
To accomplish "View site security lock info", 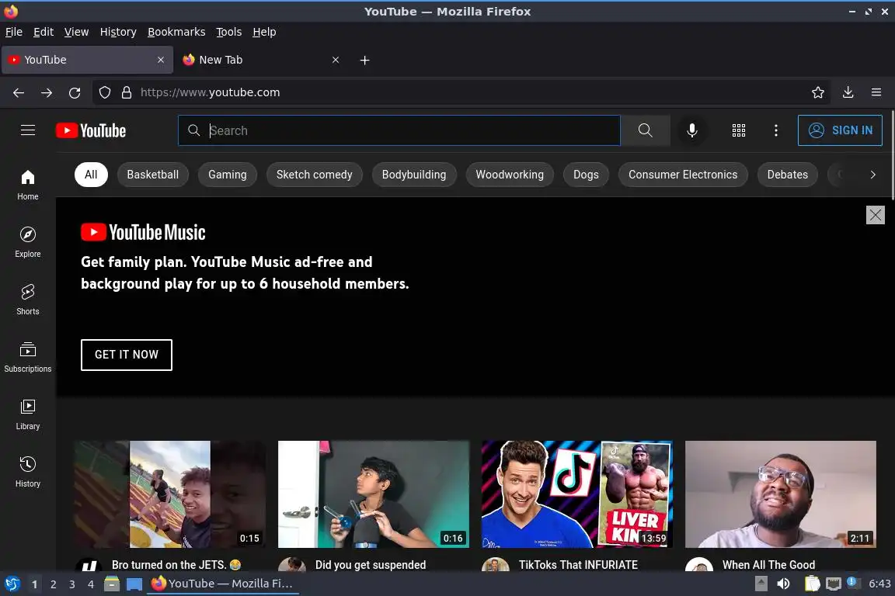I will pos(127,92).
